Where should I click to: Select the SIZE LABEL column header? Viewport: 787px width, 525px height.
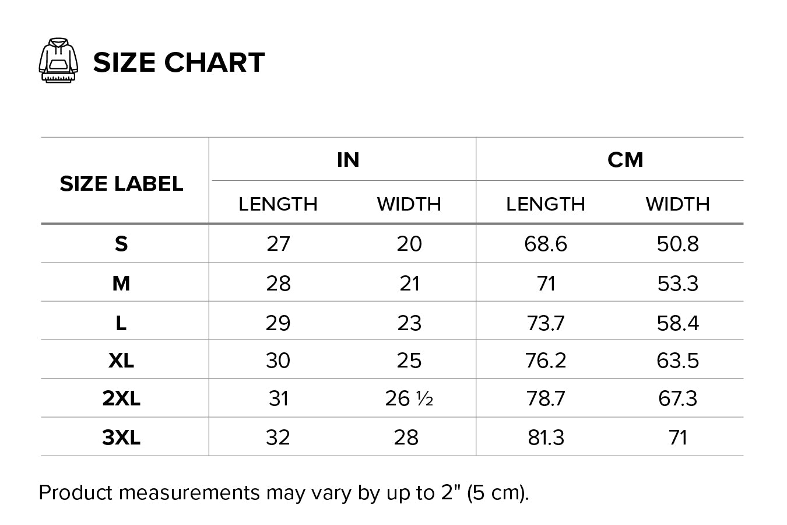coord(121,184)
